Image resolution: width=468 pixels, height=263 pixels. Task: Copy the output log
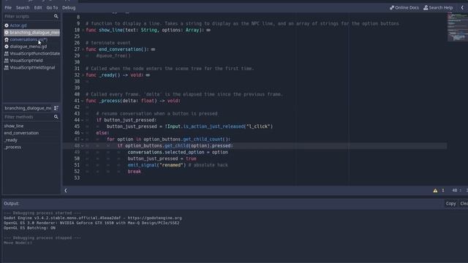(450, 204)
